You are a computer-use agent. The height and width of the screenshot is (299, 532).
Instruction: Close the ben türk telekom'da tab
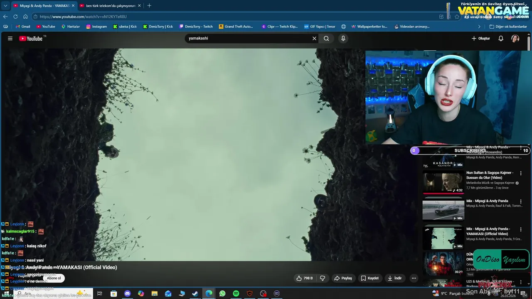(x=139, y=6)
